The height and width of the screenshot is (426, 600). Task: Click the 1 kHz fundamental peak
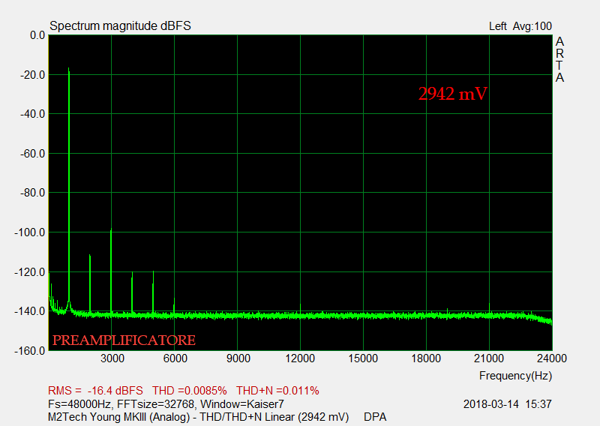[69, 184]
